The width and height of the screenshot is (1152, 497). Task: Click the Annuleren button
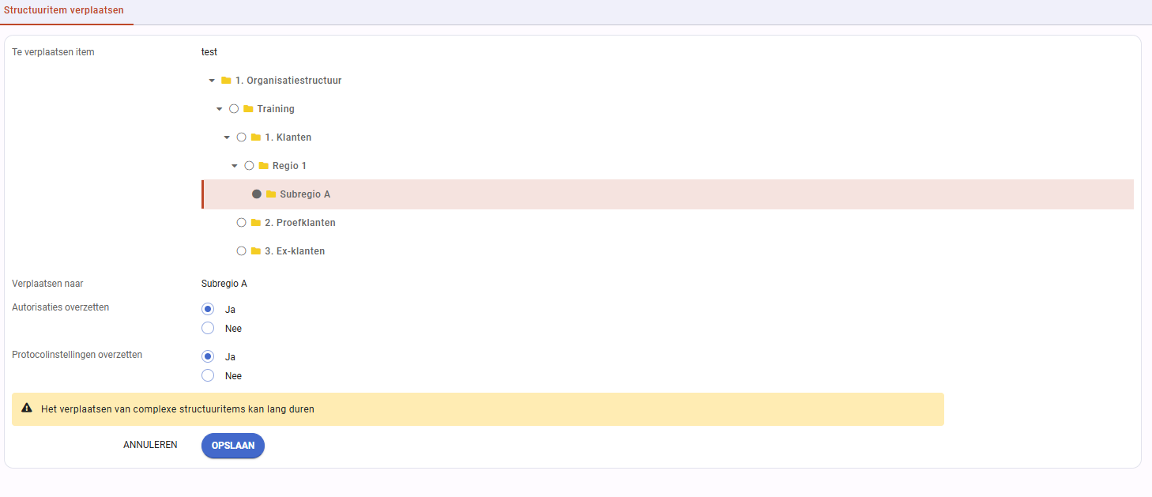click(150, 445)
